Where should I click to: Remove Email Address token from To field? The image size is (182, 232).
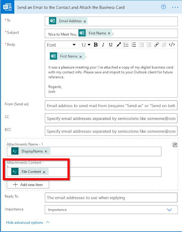click(85, 21)
